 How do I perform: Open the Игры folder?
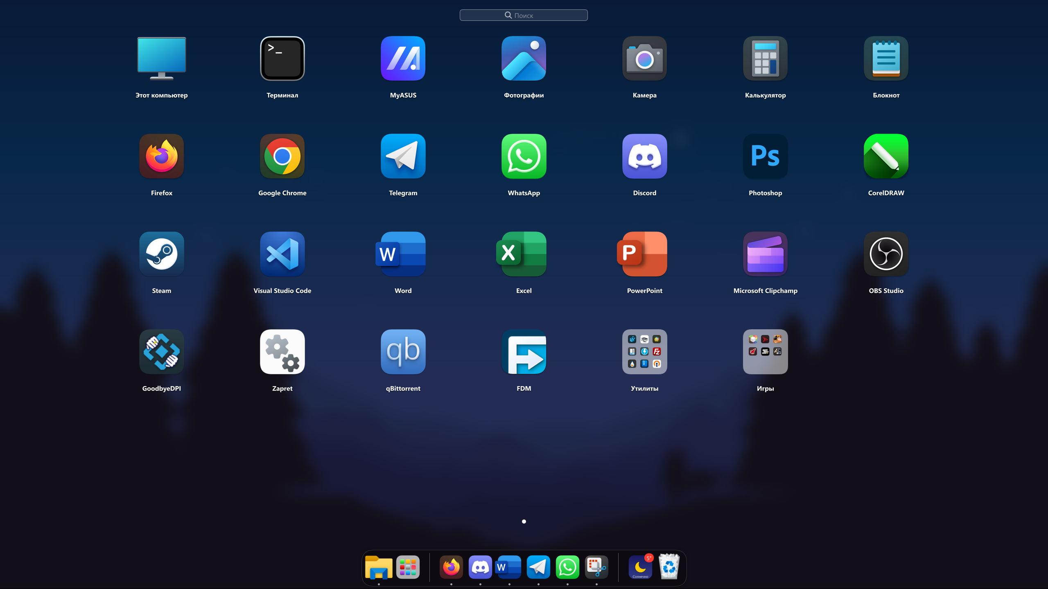(x=765, y=352)
